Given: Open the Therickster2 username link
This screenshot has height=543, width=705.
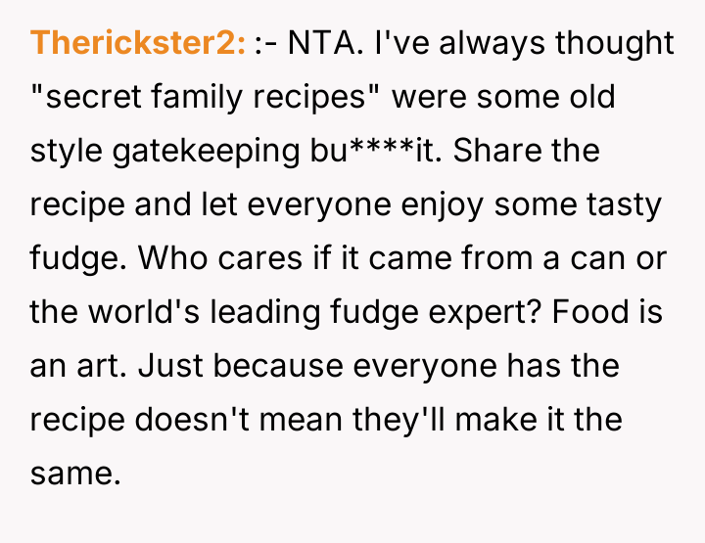Looking at the screenshot, I should (137, 43).
